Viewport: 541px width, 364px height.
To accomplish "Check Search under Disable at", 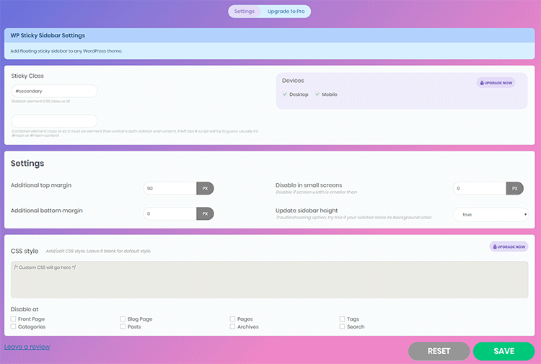I will tap(342, 327).
